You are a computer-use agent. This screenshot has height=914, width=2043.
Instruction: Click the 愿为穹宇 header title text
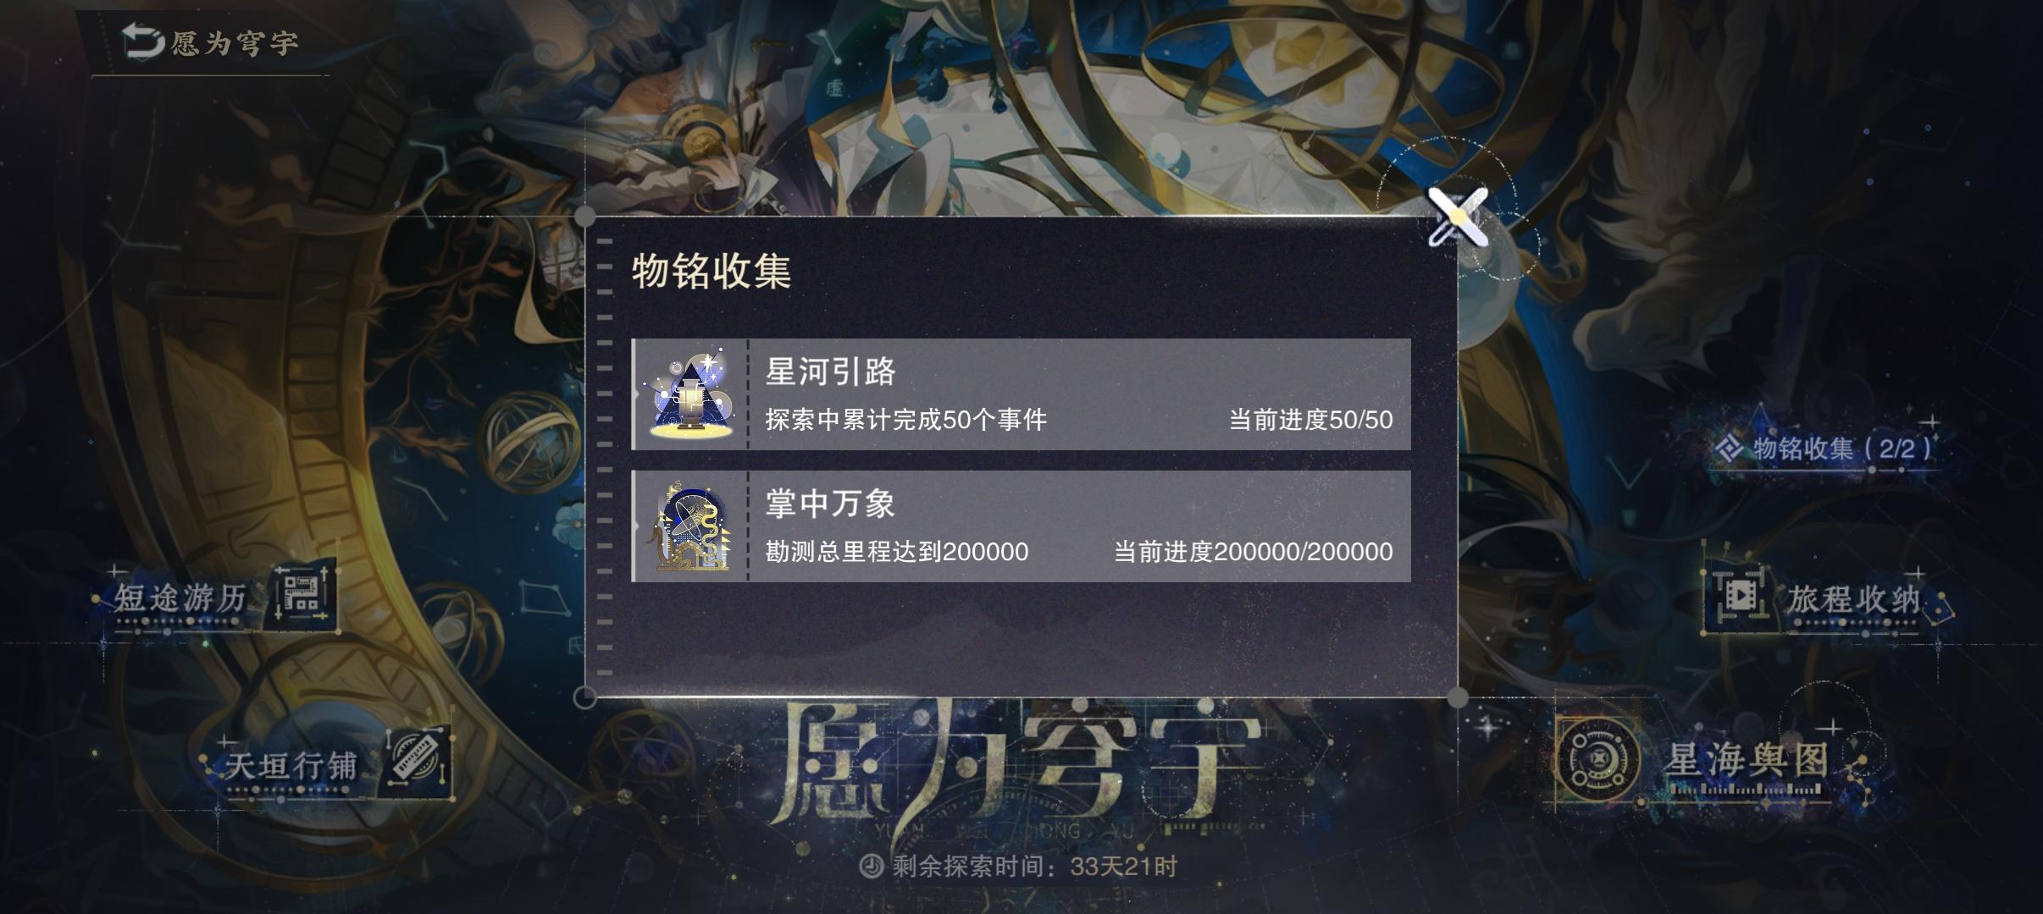pos(235,42)
